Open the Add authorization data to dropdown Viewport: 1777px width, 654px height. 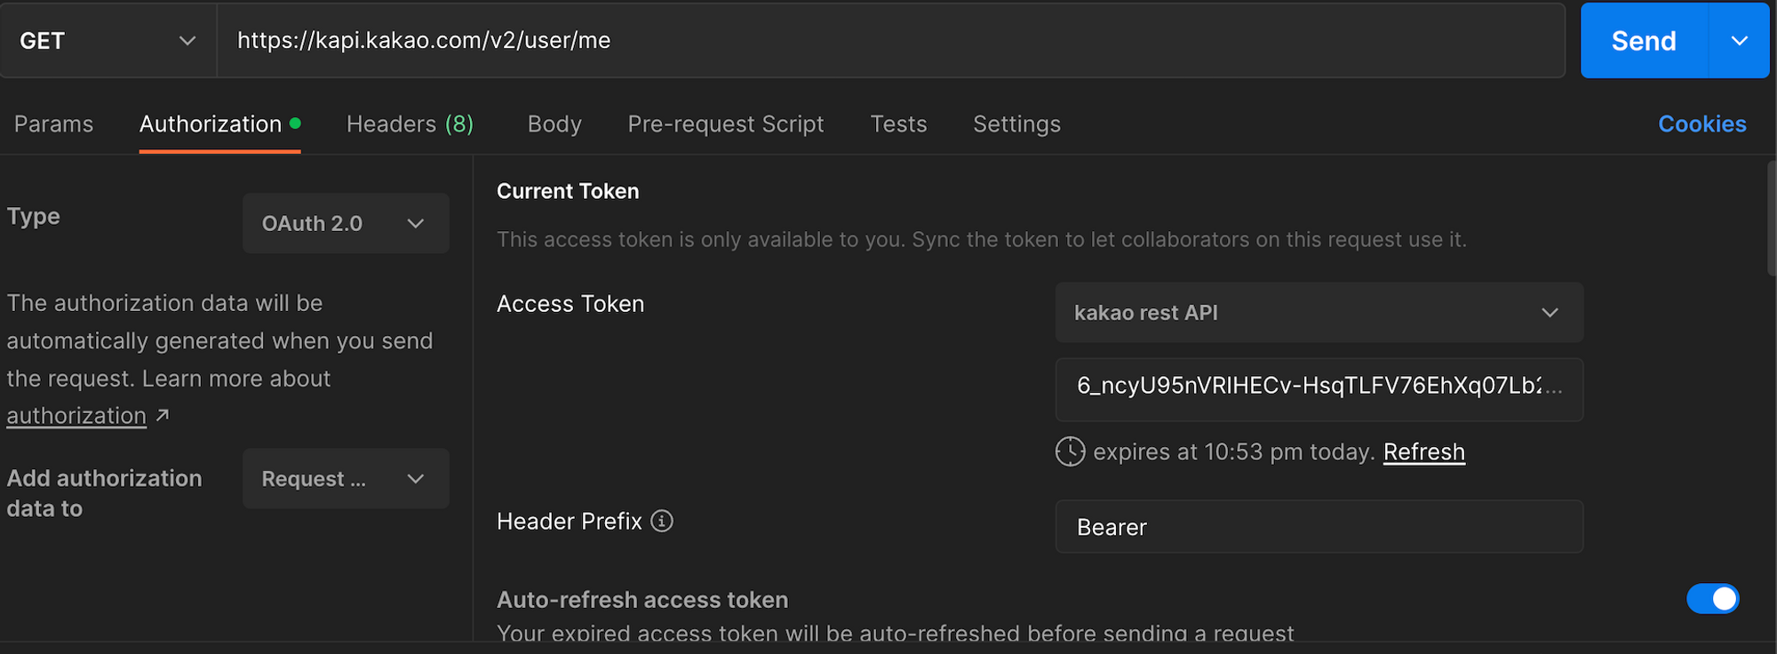pyautogui.click(x=345, y=479)
